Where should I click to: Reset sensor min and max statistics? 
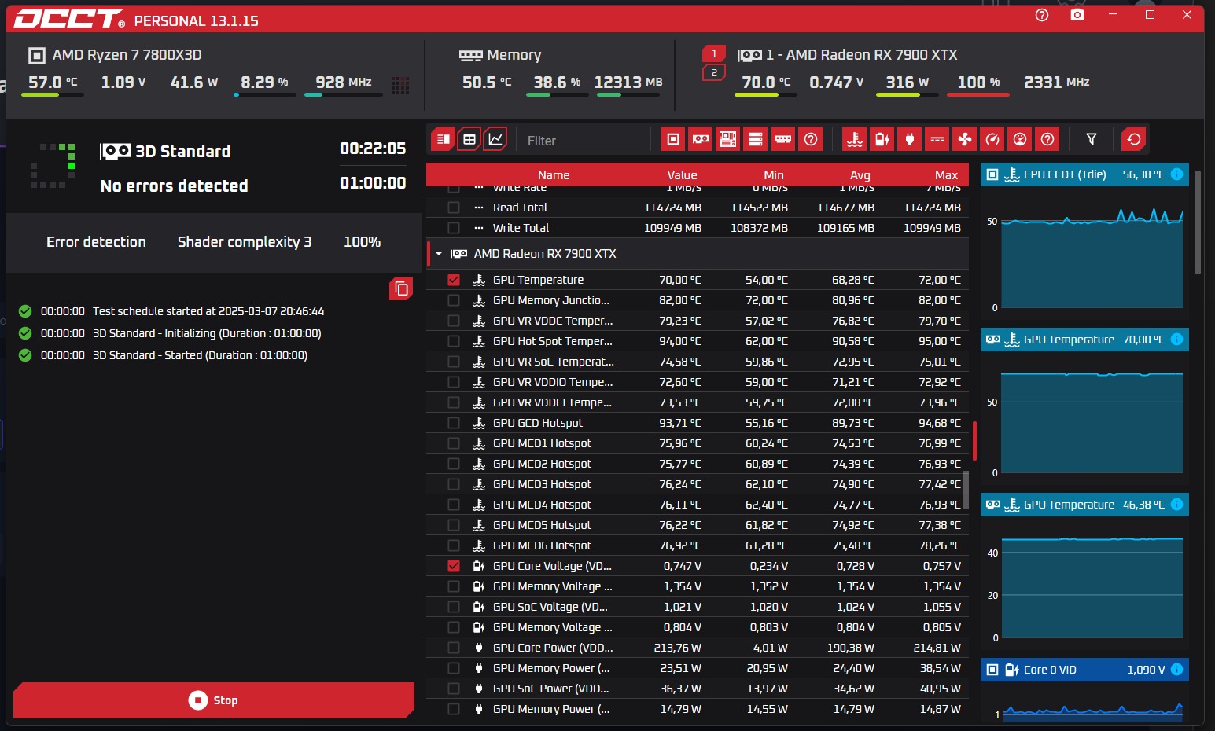(1134, 139)
